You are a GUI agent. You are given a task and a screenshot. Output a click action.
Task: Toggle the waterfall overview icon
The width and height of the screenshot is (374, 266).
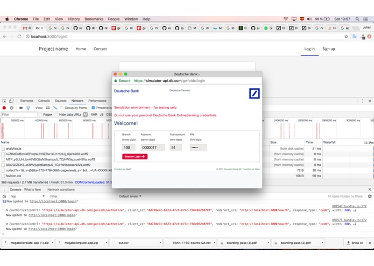tap(55, 108)
